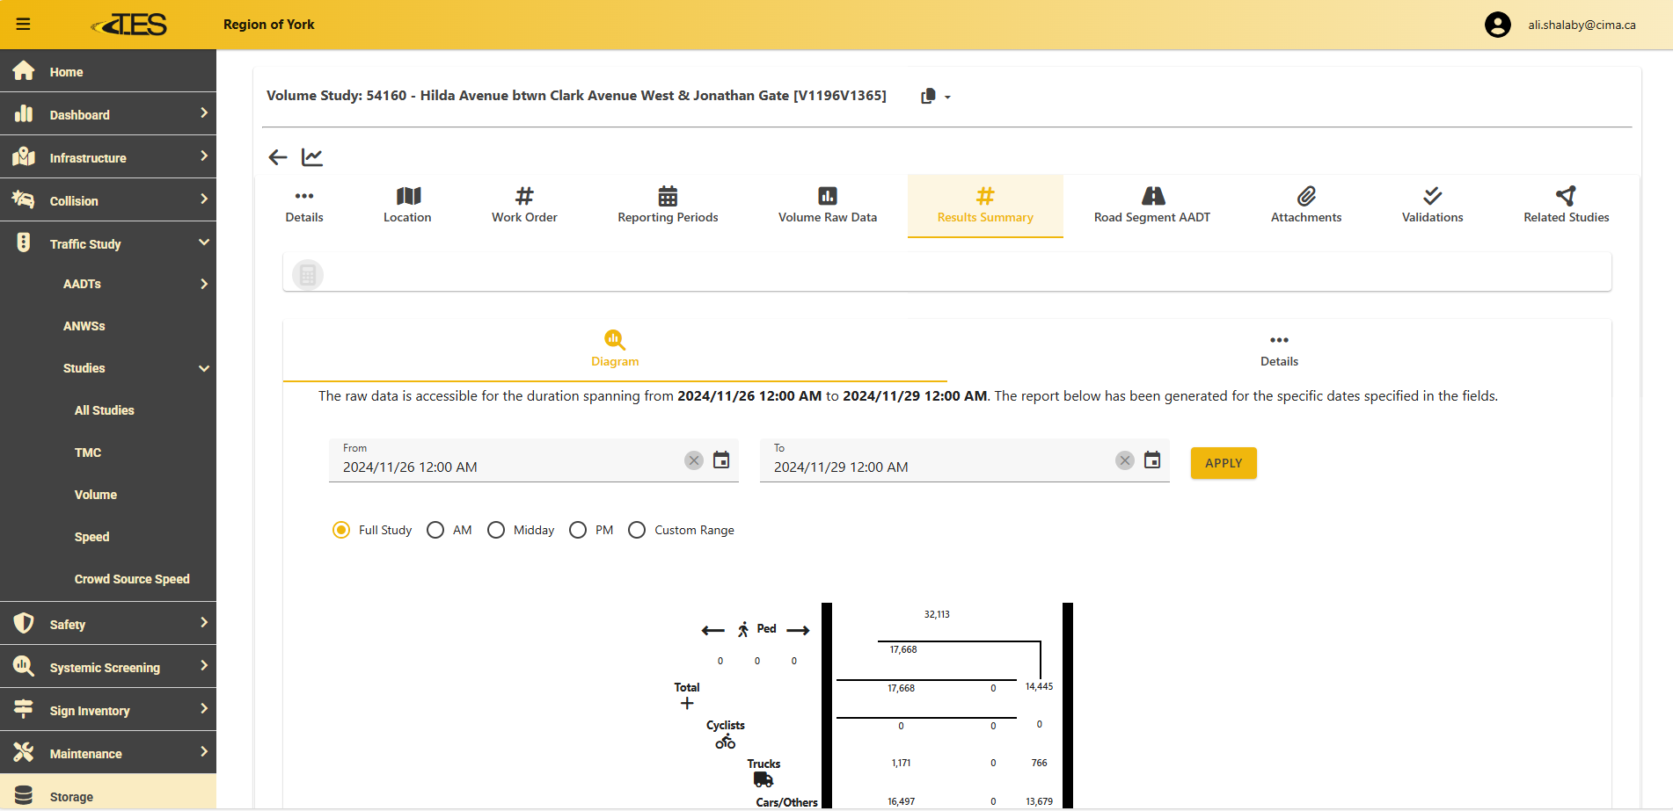1673x811 pixels.
Task: Open the line chart view icon
Action: 312,157
